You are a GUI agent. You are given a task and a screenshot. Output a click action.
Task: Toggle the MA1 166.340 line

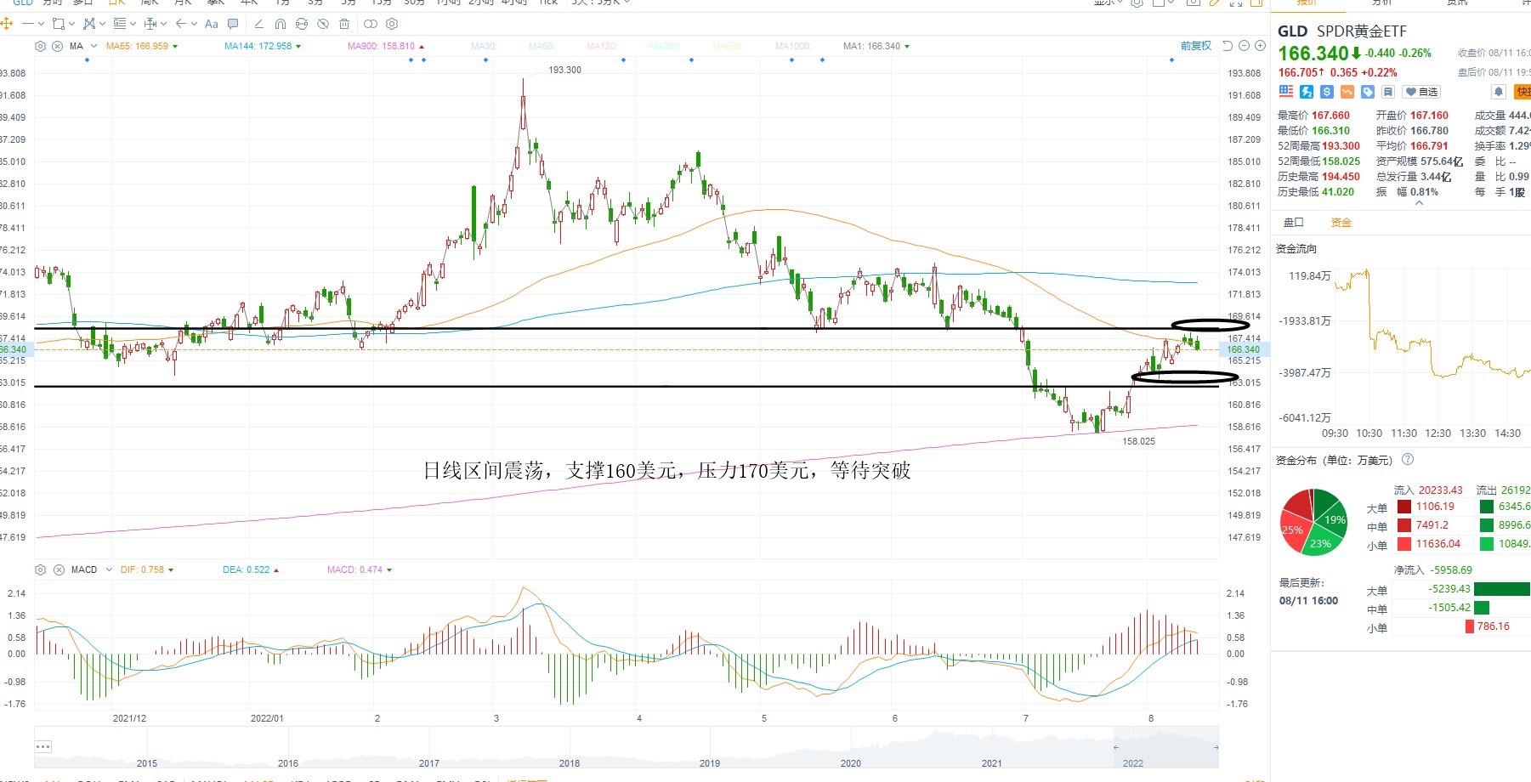pos(876,46)
